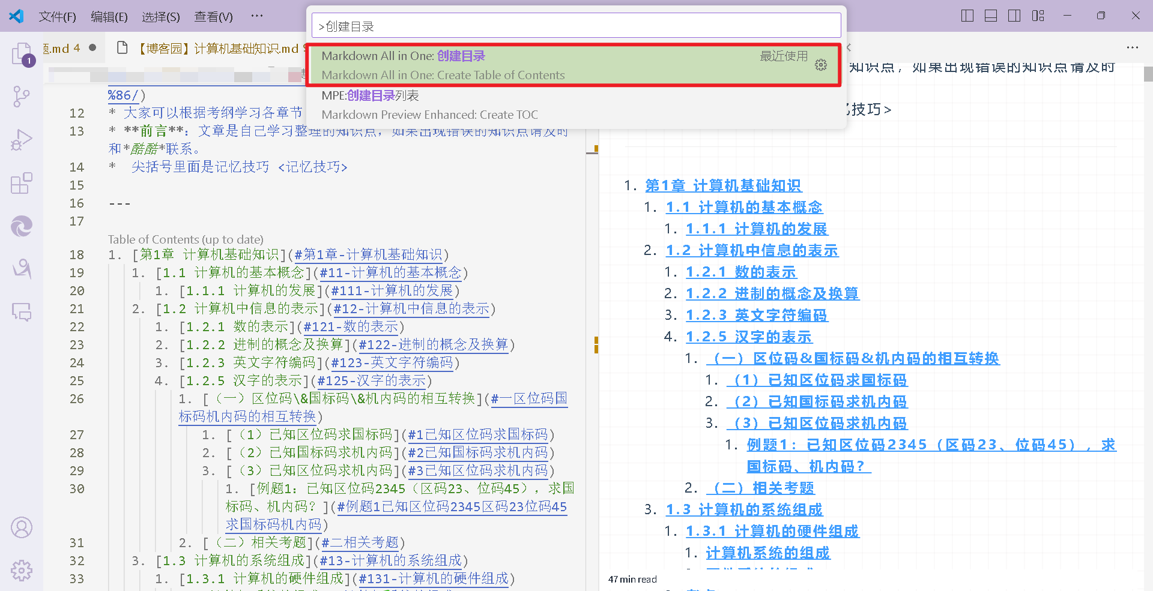Click editor link #12-计算机中信息的表示
The image size is (1153, 591).
click(x=411, y=309)
